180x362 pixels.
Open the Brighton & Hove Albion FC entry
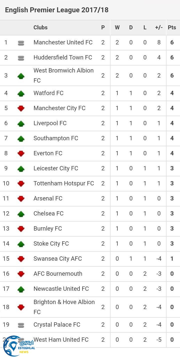tap(64, 307)
